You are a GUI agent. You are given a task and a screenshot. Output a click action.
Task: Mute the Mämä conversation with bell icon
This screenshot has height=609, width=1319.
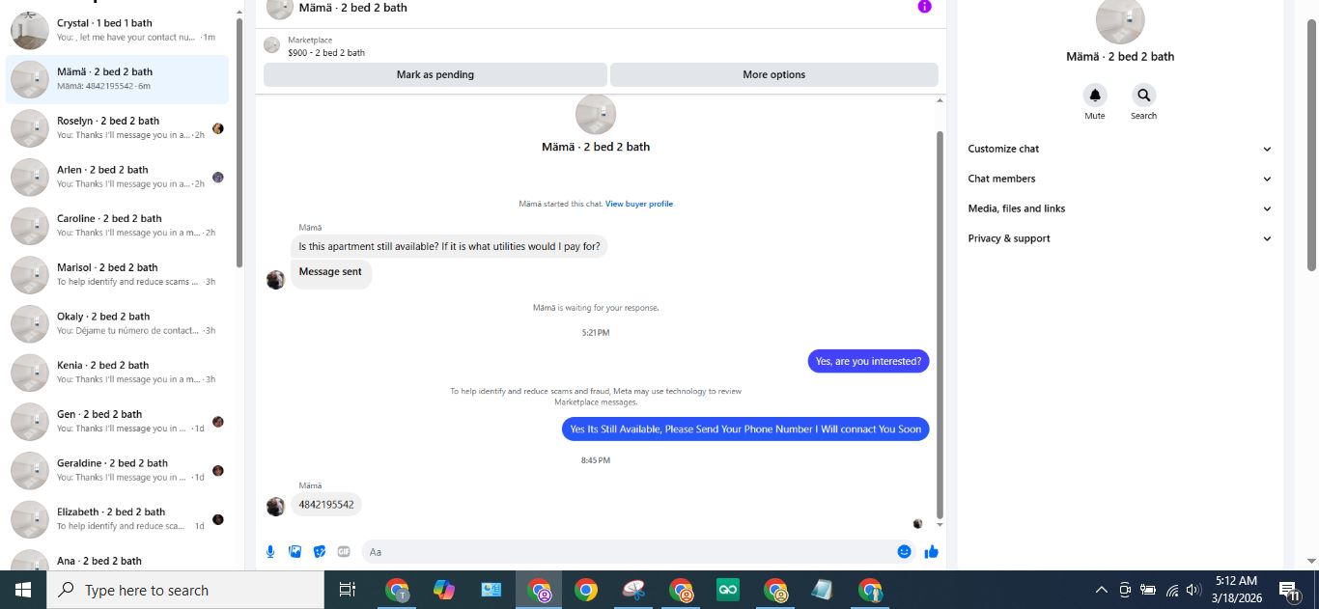[x=1094, y=96]
